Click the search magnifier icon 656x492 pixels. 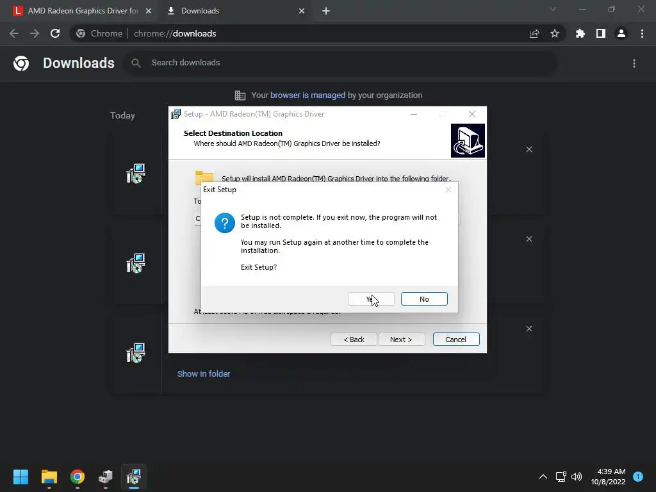click(136, 63)
